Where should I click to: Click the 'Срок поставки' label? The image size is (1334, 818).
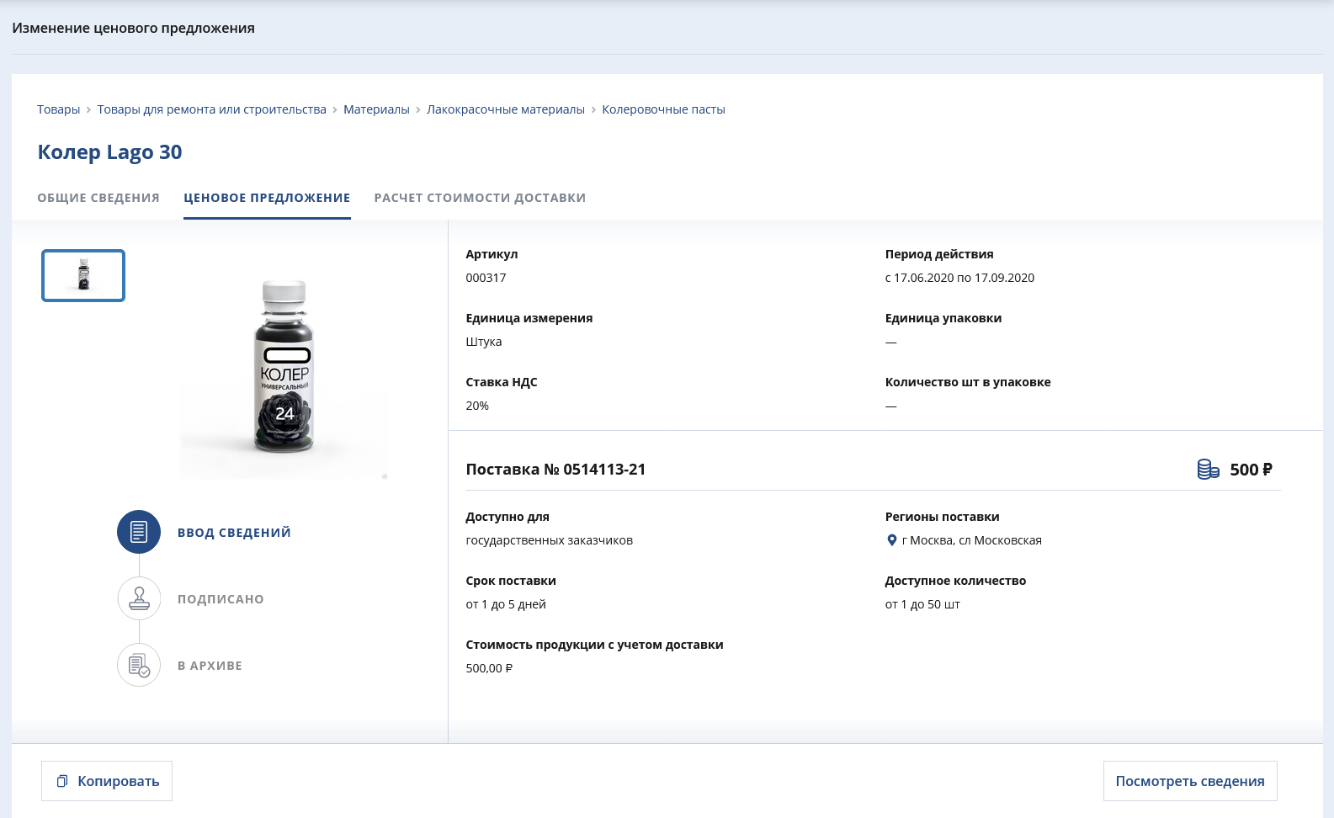coord(511,581)
